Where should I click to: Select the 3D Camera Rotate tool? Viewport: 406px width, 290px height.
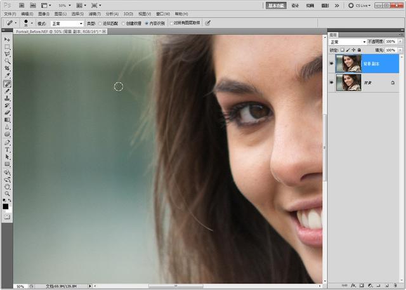coord(7,180)
